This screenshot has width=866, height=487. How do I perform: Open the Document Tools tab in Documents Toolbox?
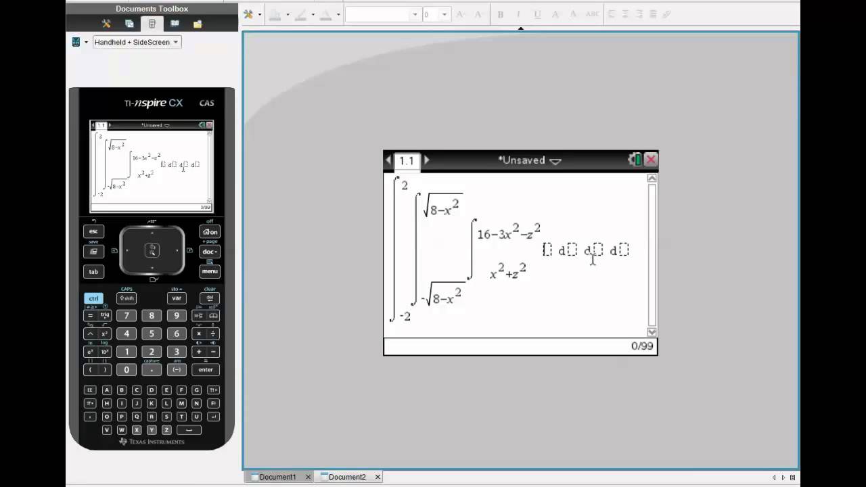coord(106,24)
